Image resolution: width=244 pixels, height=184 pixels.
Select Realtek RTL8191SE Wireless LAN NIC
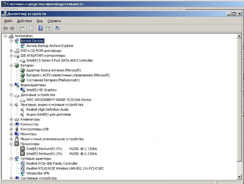pos(65,168)
